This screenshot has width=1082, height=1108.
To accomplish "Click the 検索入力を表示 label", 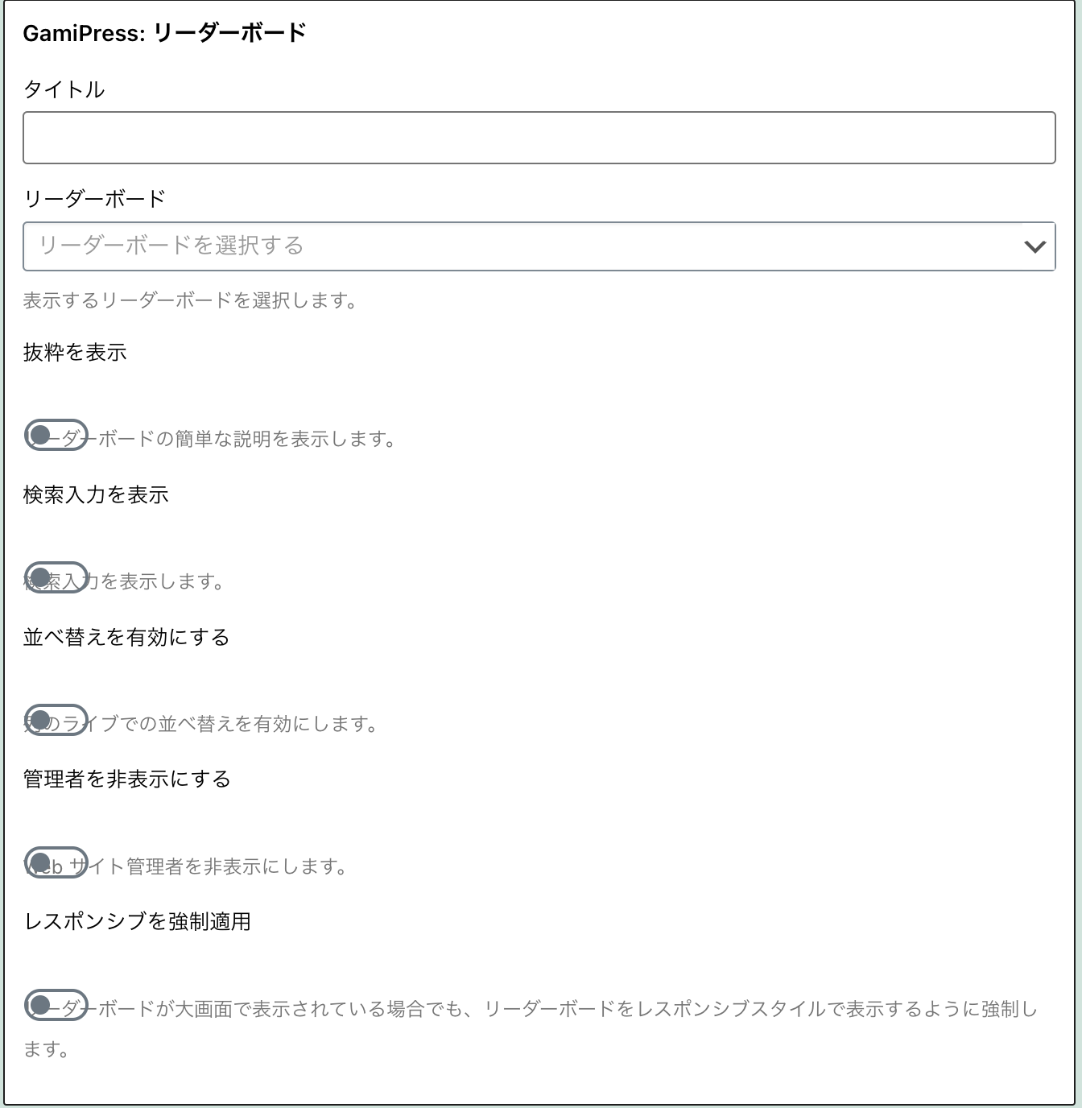I will tap(96, 495).
